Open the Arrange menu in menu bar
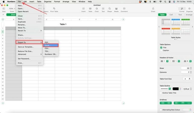Screen dimensions: 194x113 [x=66, y=2]
